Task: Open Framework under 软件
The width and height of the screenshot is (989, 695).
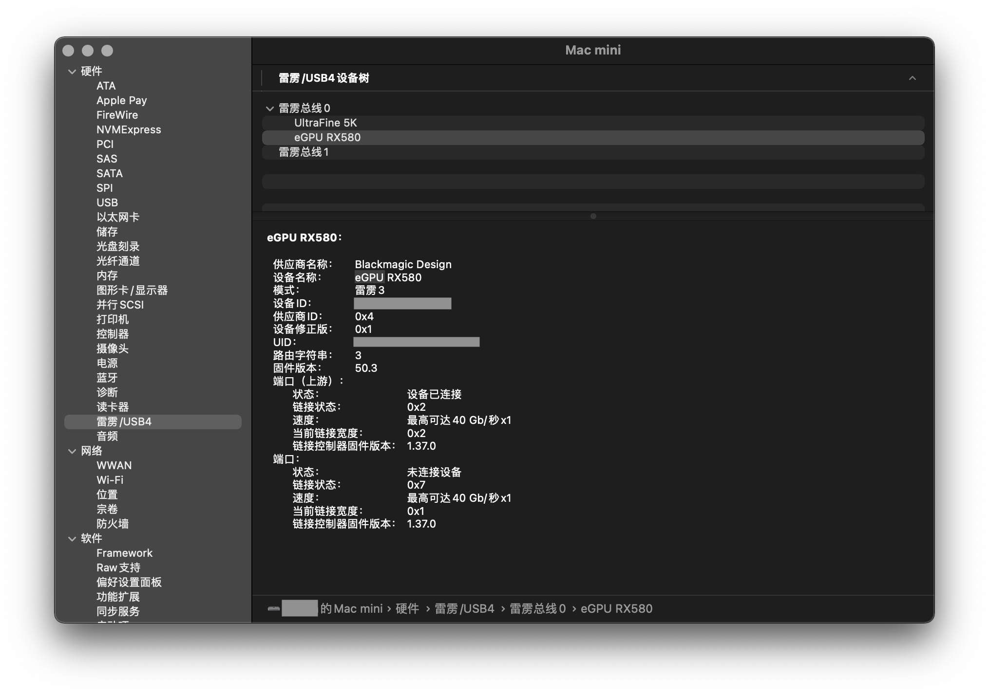Action: (x=124, y=553)
